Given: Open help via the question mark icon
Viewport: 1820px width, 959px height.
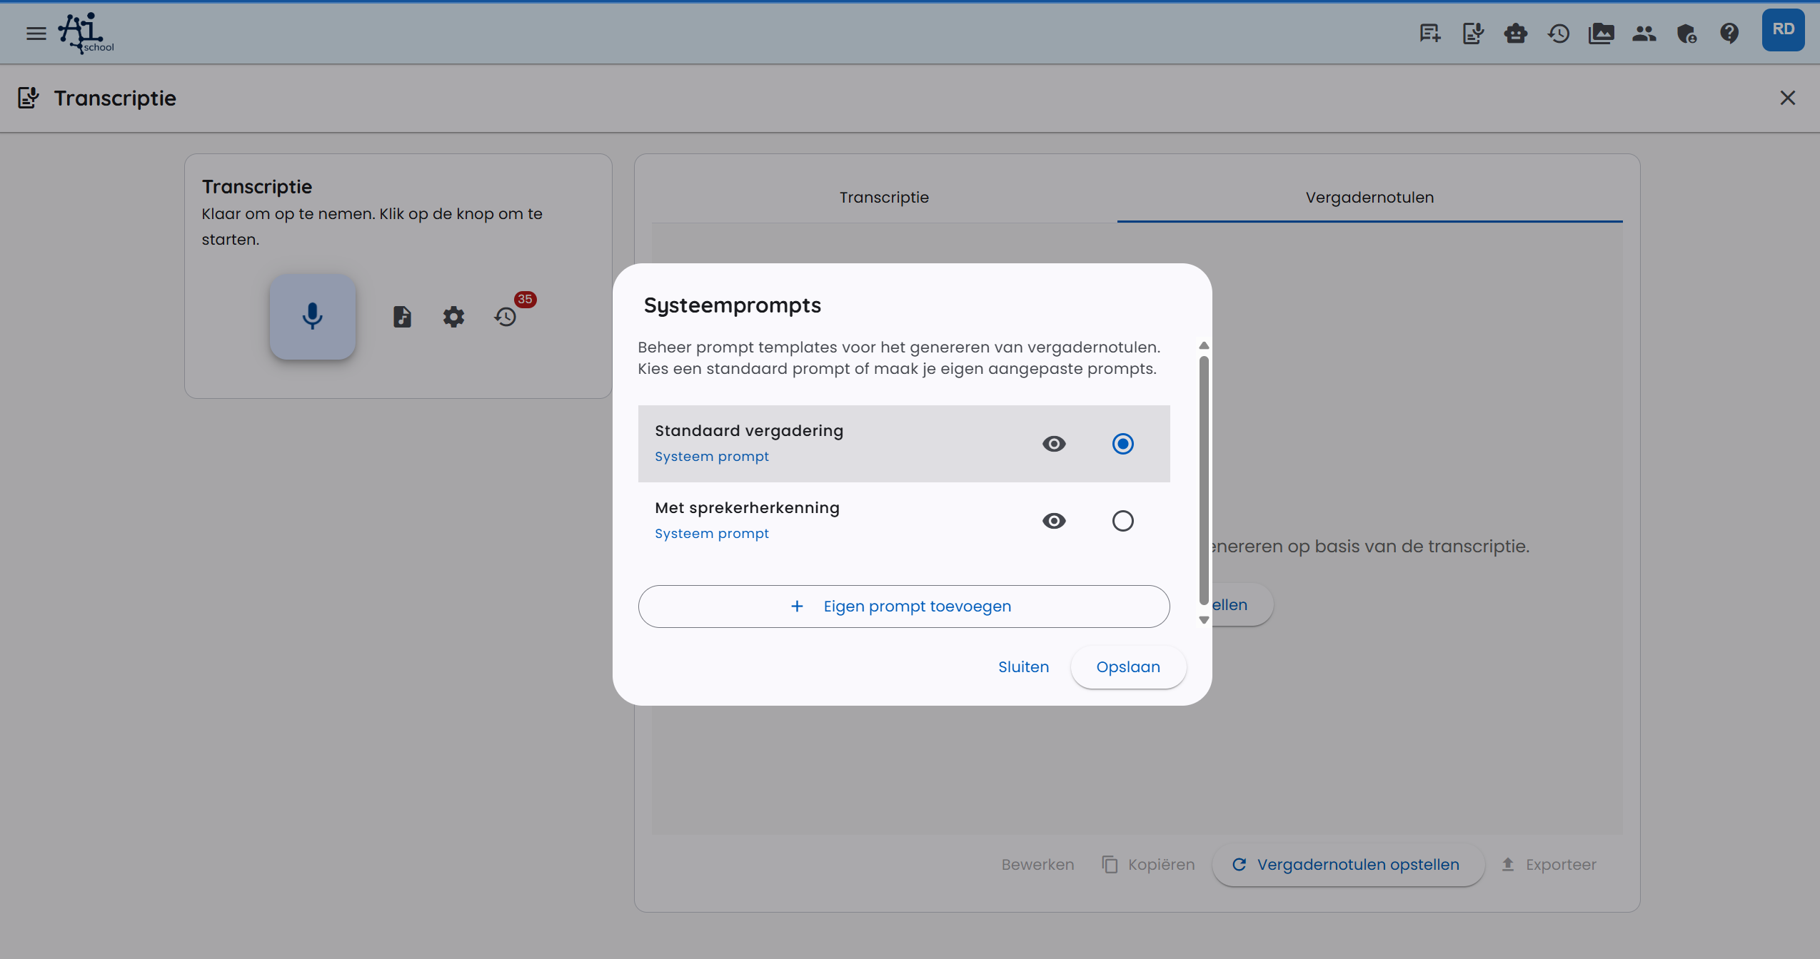Looking at the screenshot, I should coord(1729,33).
